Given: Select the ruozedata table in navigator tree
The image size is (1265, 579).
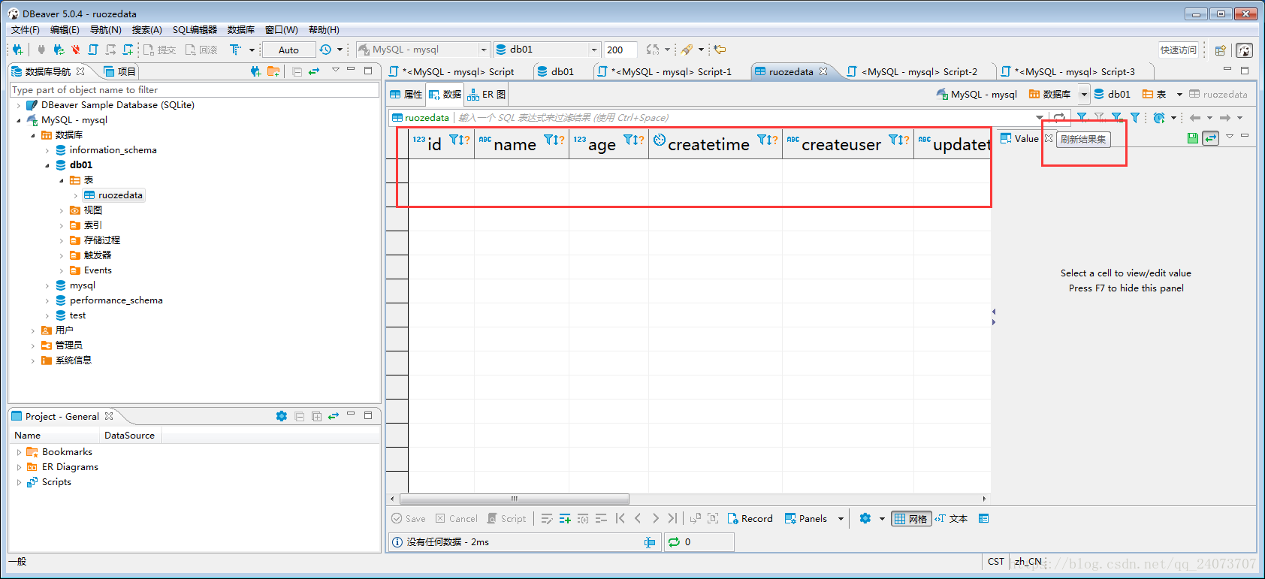Looking at the screenshot, I should point(113,195).
